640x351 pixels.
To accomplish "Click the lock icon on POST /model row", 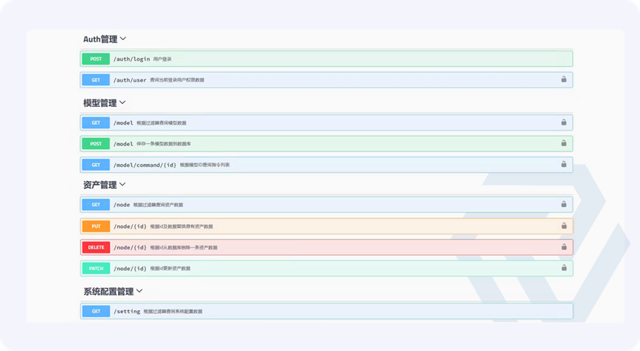I will pos(564,143).
